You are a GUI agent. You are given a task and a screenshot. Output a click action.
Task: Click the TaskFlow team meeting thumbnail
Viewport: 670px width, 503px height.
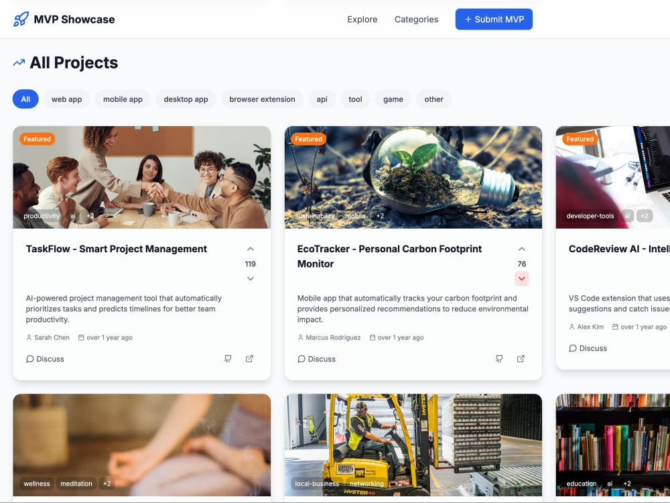[142, 177]
